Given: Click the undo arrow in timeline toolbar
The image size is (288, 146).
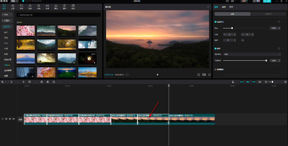Looking at the screenshot, I should (x=11, y=82).
